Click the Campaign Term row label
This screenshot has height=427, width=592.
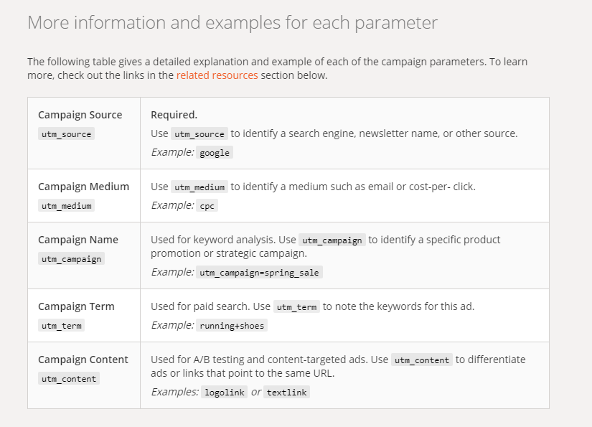[76, 306]
